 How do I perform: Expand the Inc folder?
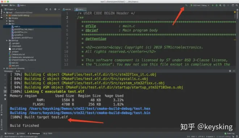coord(7,21)
